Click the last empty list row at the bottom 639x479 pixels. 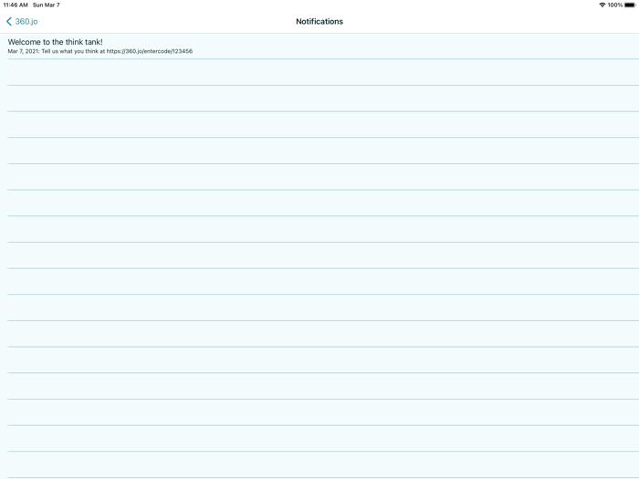tap(319, 464)
